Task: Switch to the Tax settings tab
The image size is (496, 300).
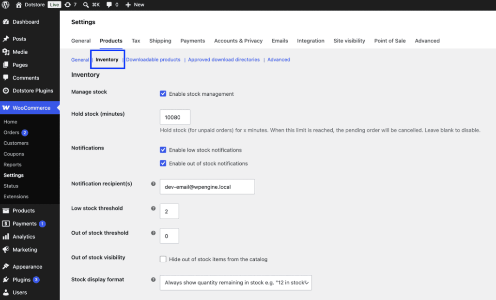Action: pos(136,41)
